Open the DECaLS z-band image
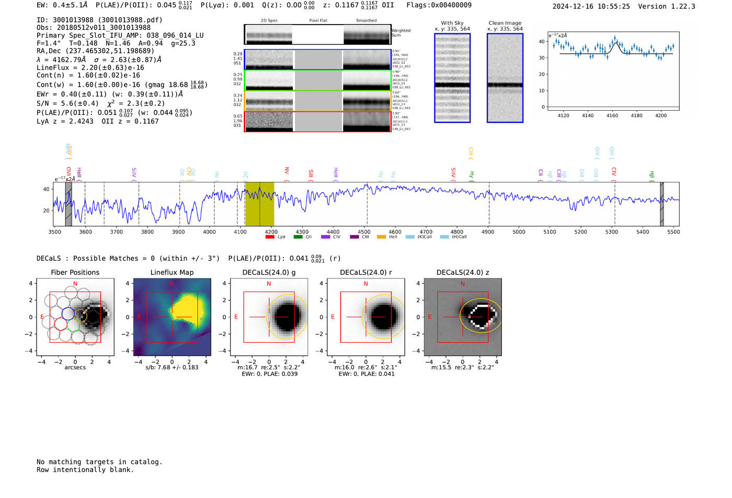The height and width of the screenshot is (498, 732). pos(462,317)
